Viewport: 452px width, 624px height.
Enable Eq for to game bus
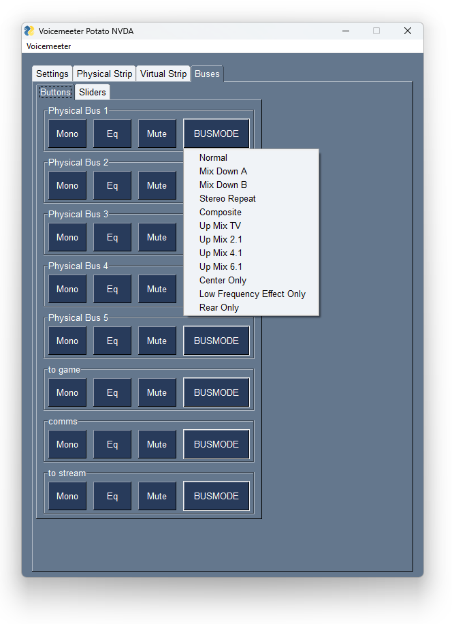pos(112,392)
